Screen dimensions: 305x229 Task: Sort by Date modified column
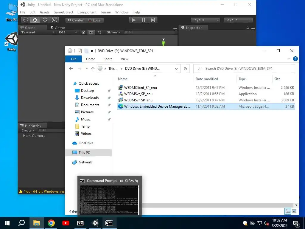[207, 79]
